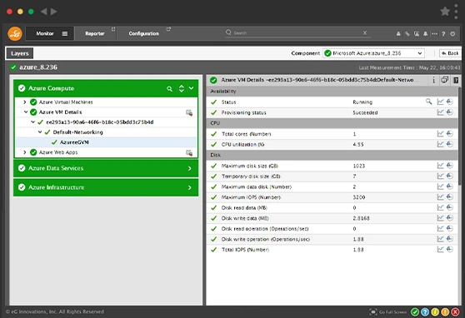Image resolution: width=465 pixels, height=318 pixels.
Task: Click the vertical dots menu in the title bar
Action: [456, 12]
